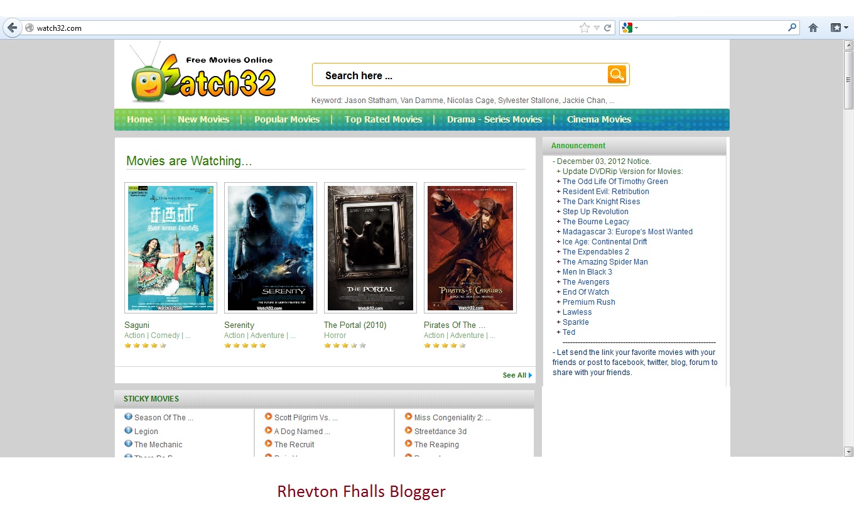Open End Of Watch link
The width and height of the screenshot is (854, 512).
pyautogui.click(x=586, y=292)
